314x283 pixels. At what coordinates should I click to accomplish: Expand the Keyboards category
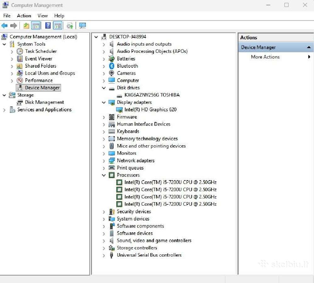[104, 132]
